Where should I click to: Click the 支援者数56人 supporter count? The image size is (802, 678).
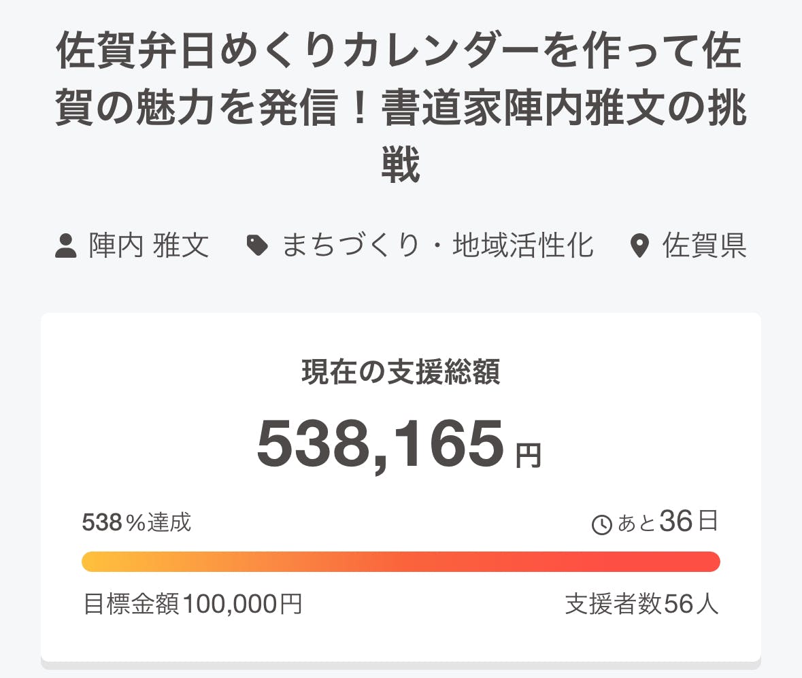click(641, 604)
